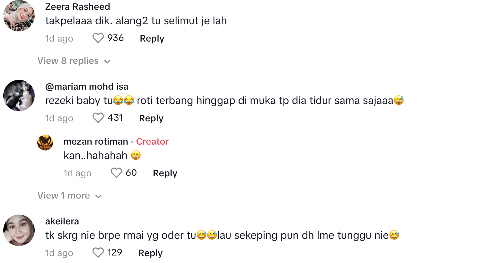Like mezan rotiman's creator reply
This screenshot has width=494, height=263.
point(116,173)
